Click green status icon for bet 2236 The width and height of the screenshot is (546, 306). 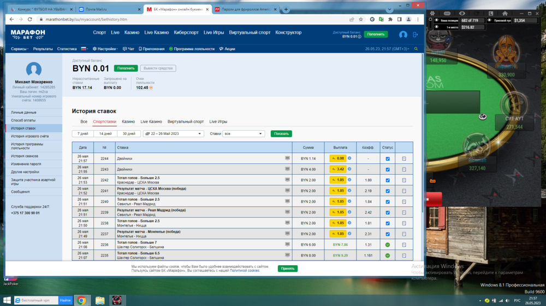point(388,244)
